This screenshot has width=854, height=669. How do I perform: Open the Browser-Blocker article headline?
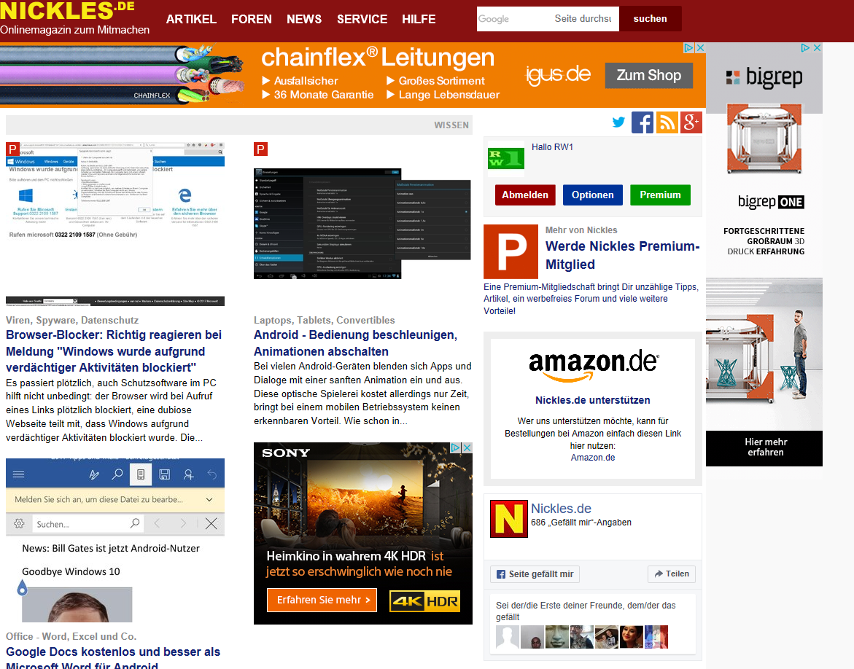(114, 351)
